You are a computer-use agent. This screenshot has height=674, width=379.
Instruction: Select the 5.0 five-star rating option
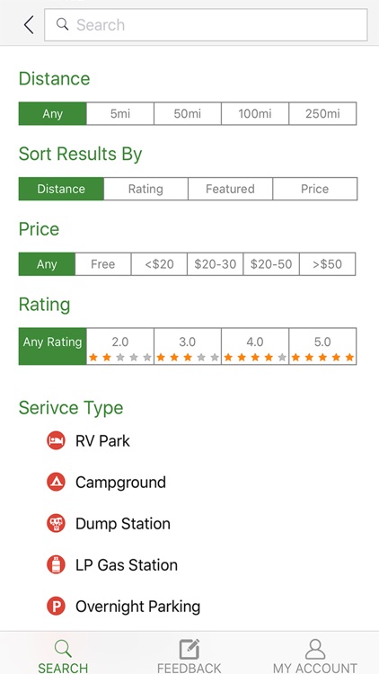pyautogui.click(x=322, y=346)
